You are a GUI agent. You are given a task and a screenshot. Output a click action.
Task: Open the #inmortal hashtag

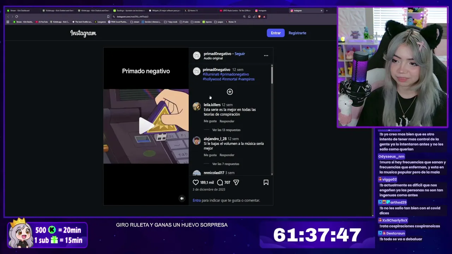(230, 79)
